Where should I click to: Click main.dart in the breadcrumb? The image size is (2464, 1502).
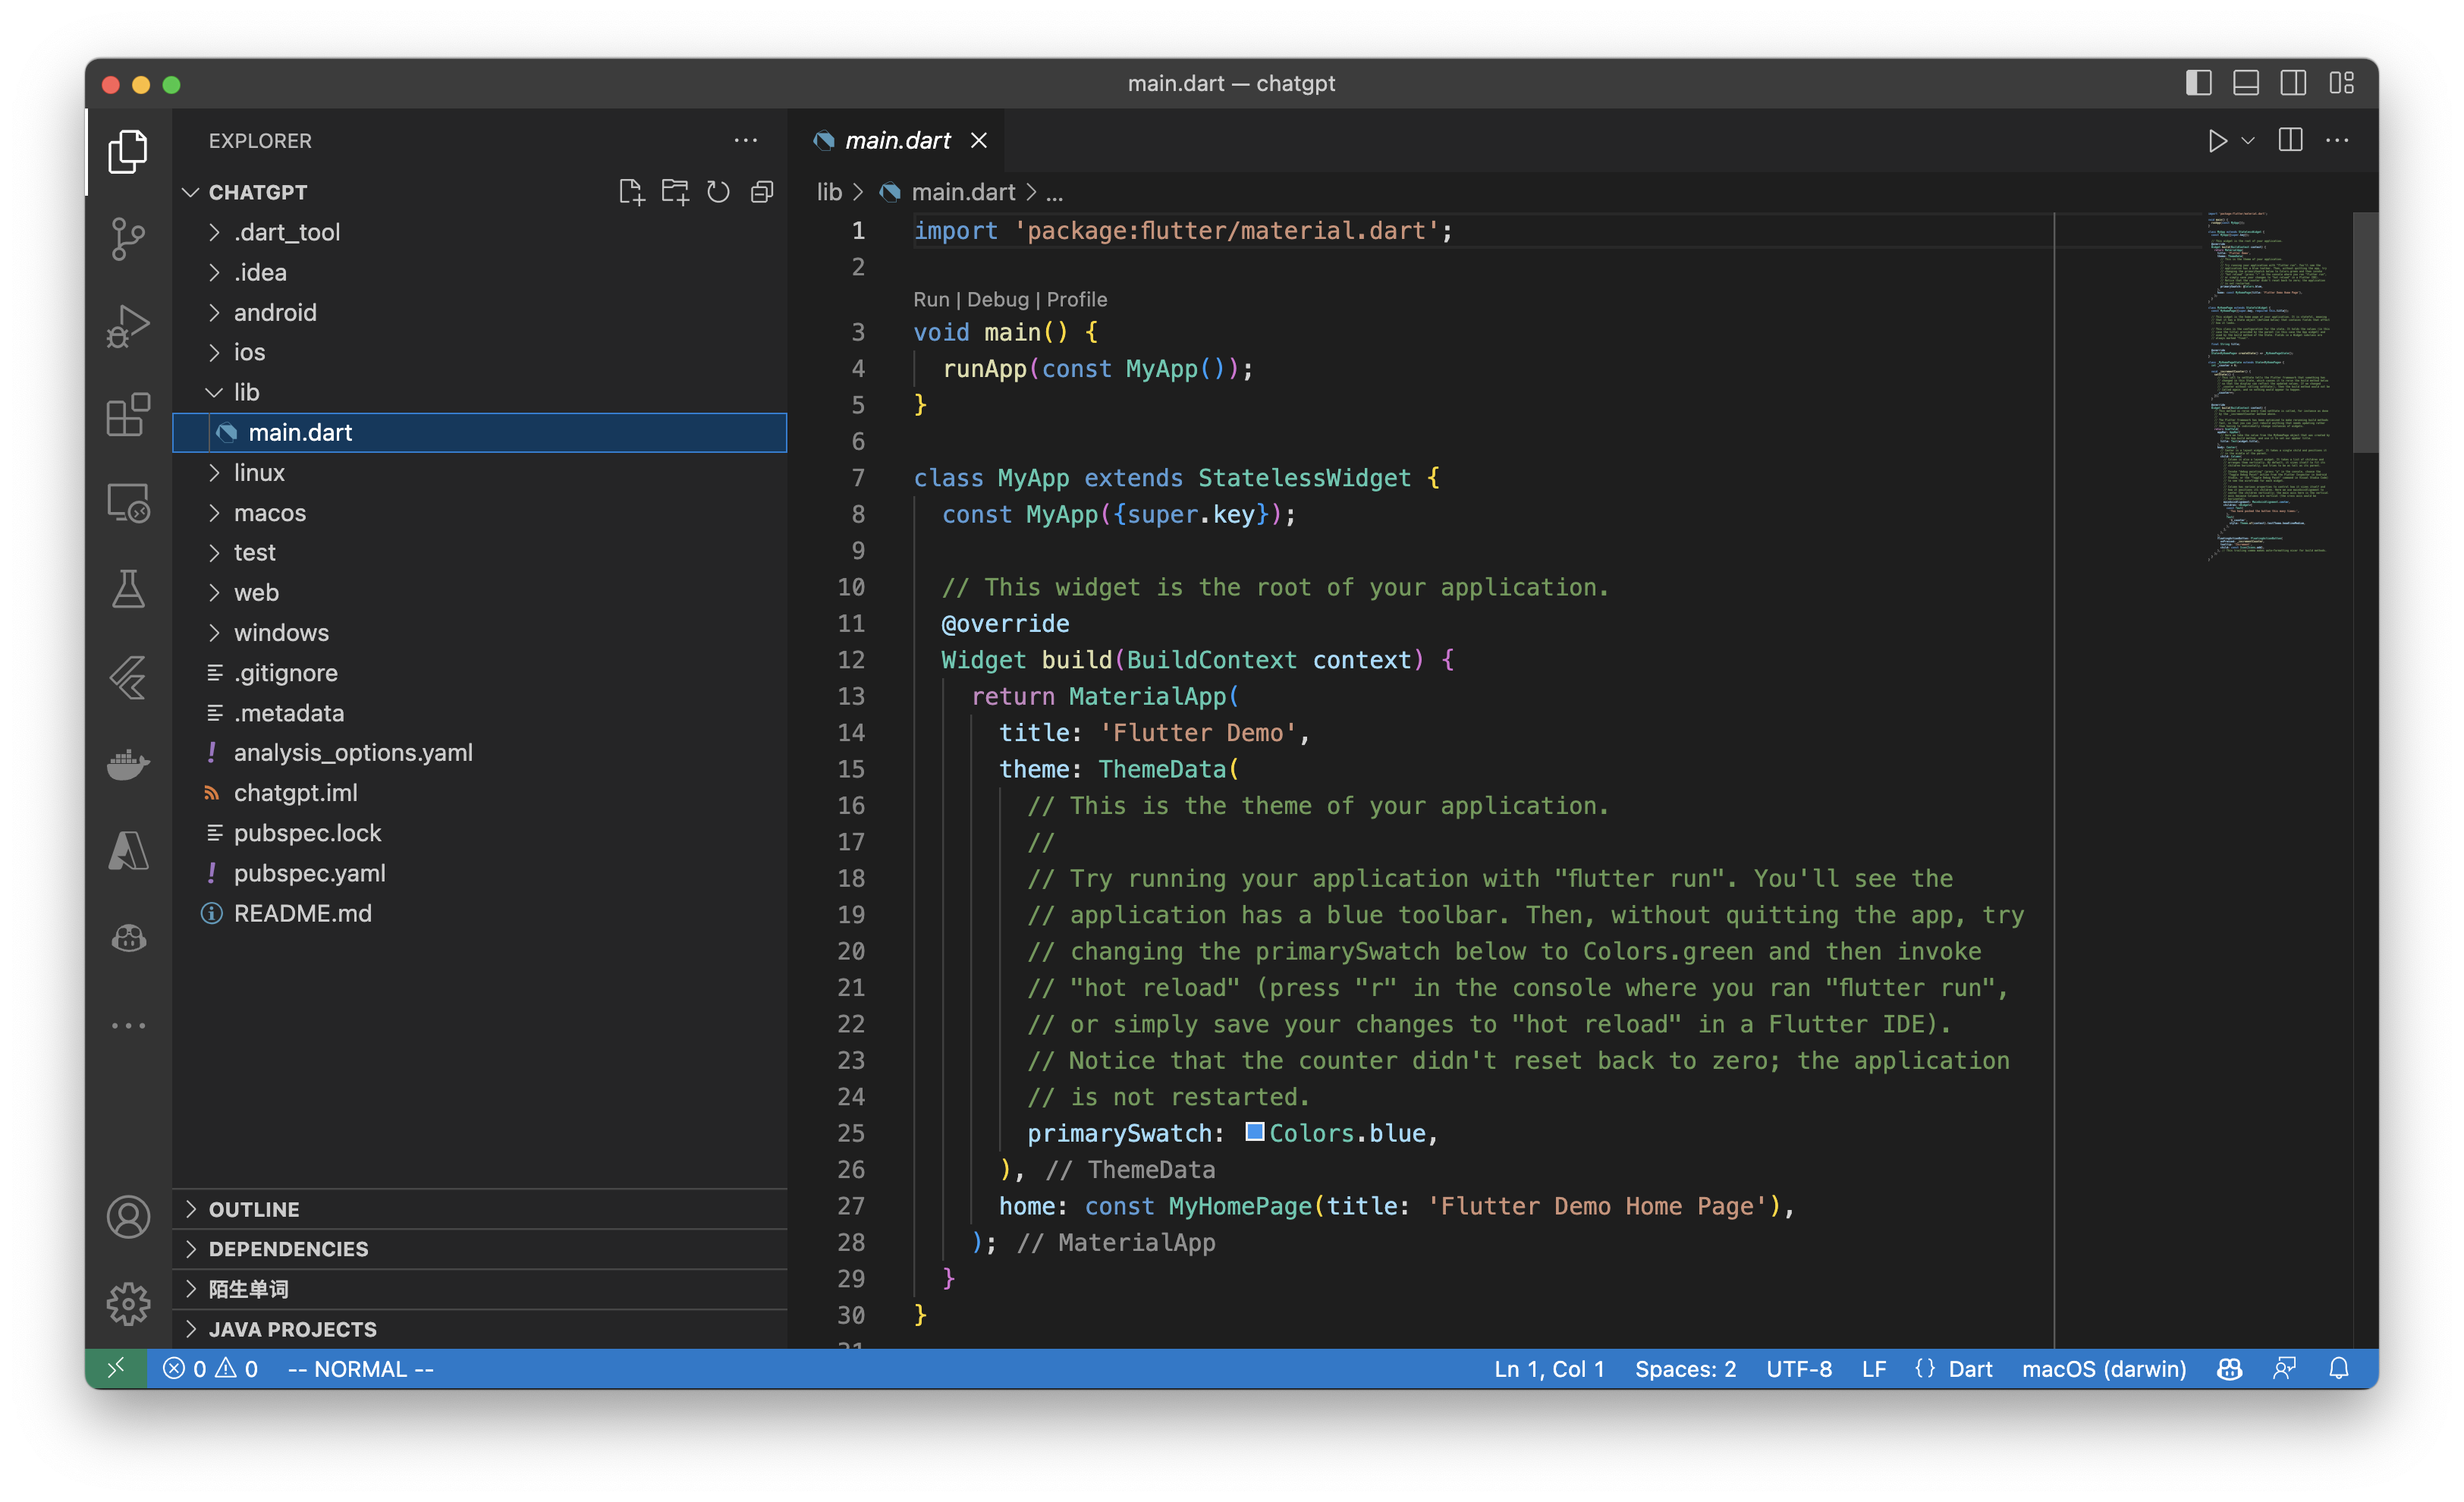tap(963, 192)
